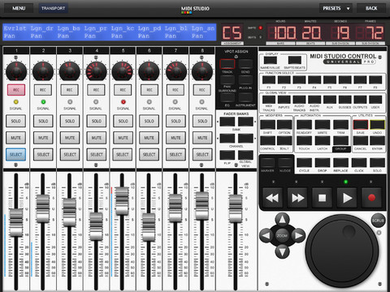Mute channel 3
390x292 pixels.
(x=70, y=138)
